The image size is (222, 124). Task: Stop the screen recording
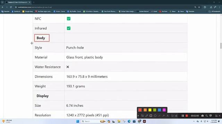coord(187,116)
